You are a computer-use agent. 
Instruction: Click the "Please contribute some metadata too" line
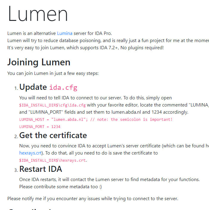(60, 187)
